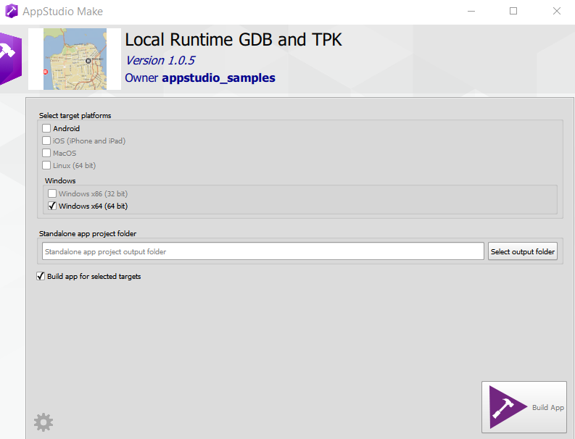This screenshot has height=439, width=575.
Task: Click the AppStudio Make title bar logo
Action: [12, 12]
